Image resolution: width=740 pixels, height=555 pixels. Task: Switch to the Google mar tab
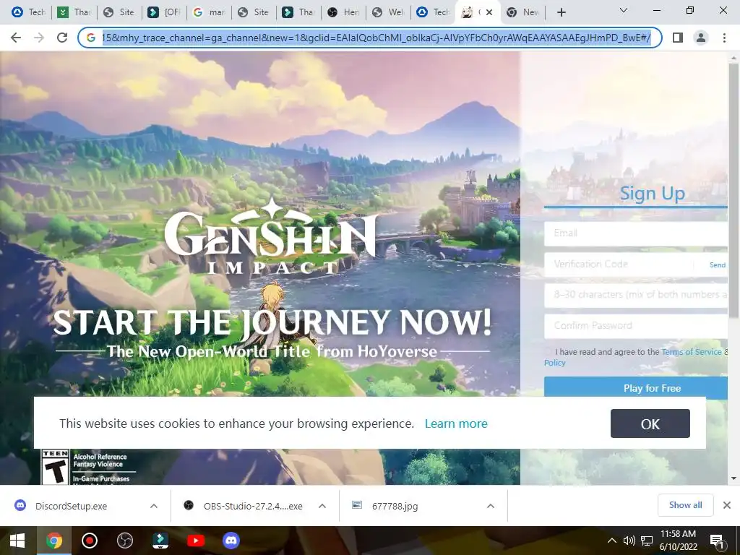[x=209, y=12]
